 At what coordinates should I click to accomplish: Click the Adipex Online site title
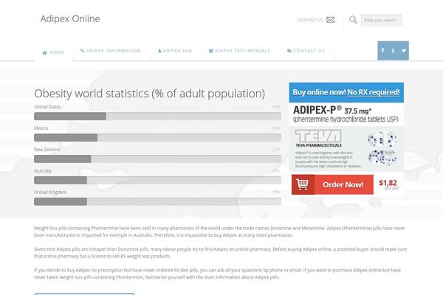70,19
